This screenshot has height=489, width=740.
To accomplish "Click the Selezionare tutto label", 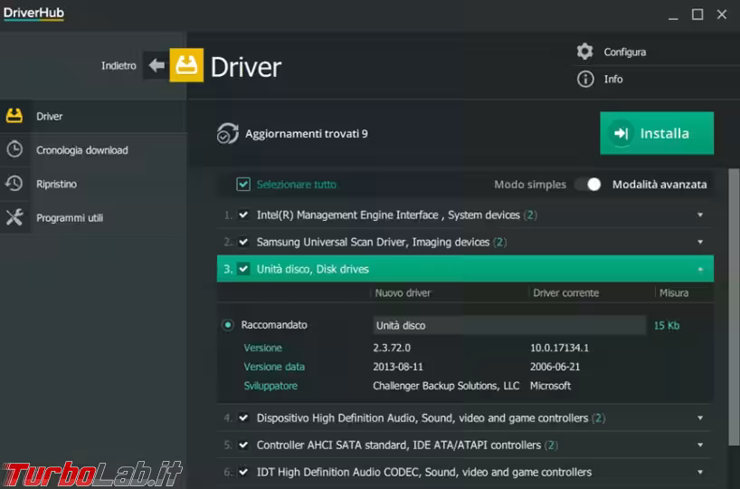I will click(297, 184).
